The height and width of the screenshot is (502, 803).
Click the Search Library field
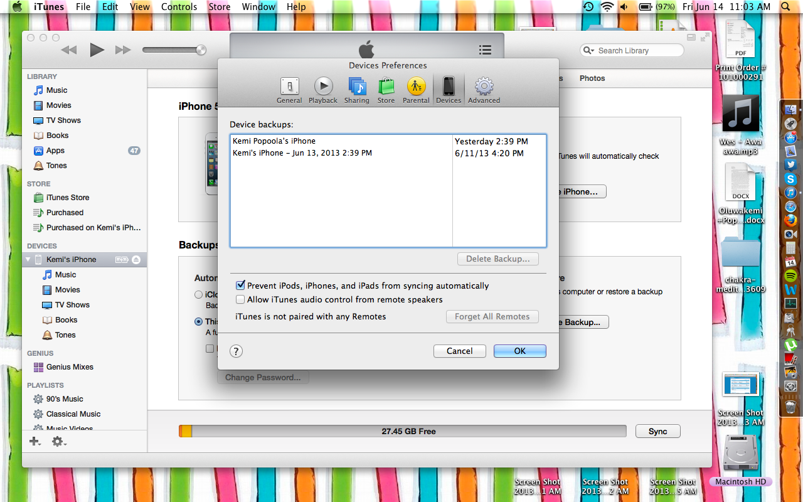[632, 51]
